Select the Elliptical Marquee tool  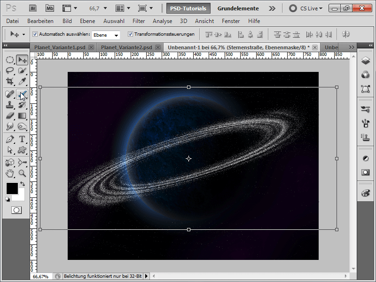point(10,60)
